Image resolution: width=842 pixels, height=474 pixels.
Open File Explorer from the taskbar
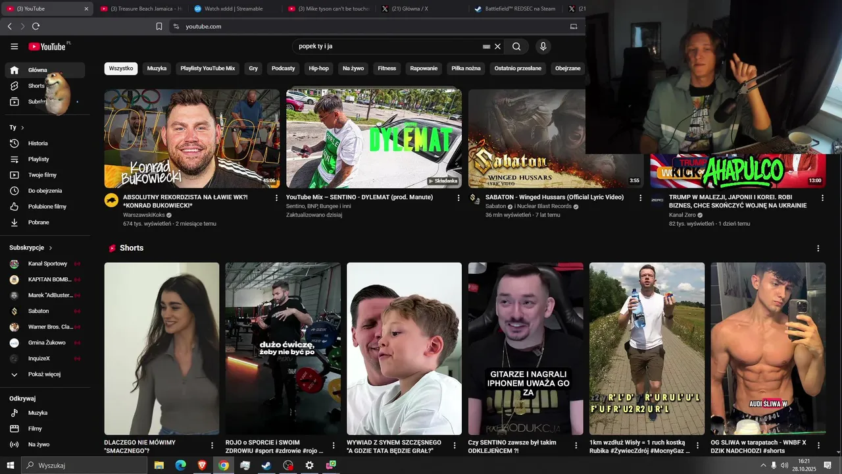[x=159, y=465]
